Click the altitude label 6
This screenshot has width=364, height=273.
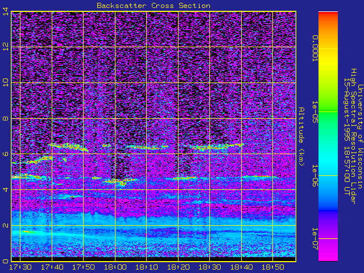[x=5, y=154]
